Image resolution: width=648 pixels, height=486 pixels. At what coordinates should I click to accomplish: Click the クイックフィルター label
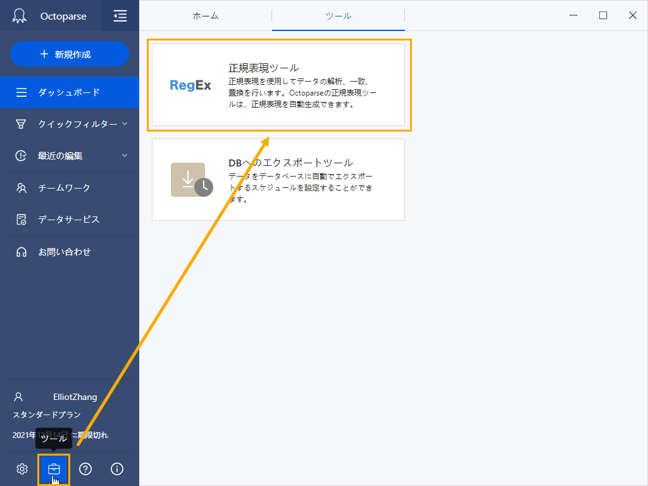[x=78, y=124]
